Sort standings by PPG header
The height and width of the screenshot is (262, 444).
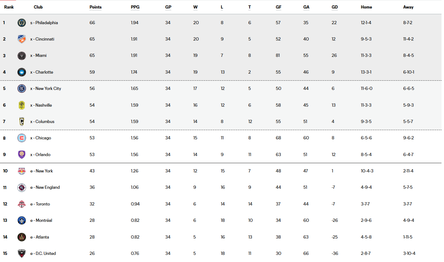(x=135, y=7)
